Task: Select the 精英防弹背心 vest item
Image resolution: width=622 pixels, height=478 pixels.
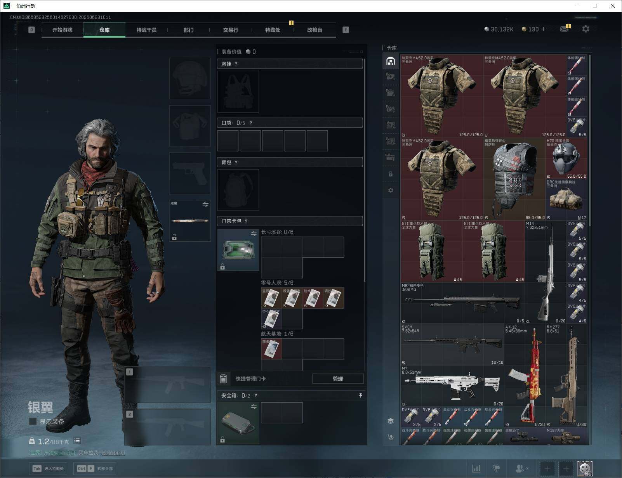Action: 514,179
